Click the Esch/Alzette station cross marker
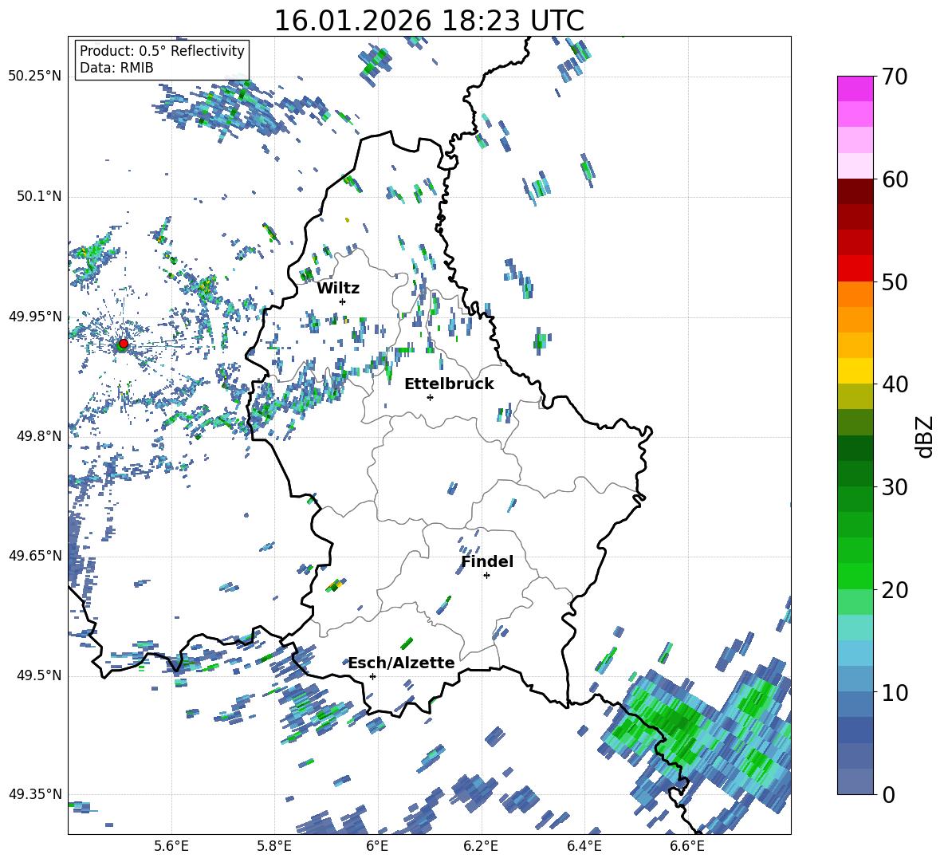The width and height of the screenshot is (944, 862). 372,676
